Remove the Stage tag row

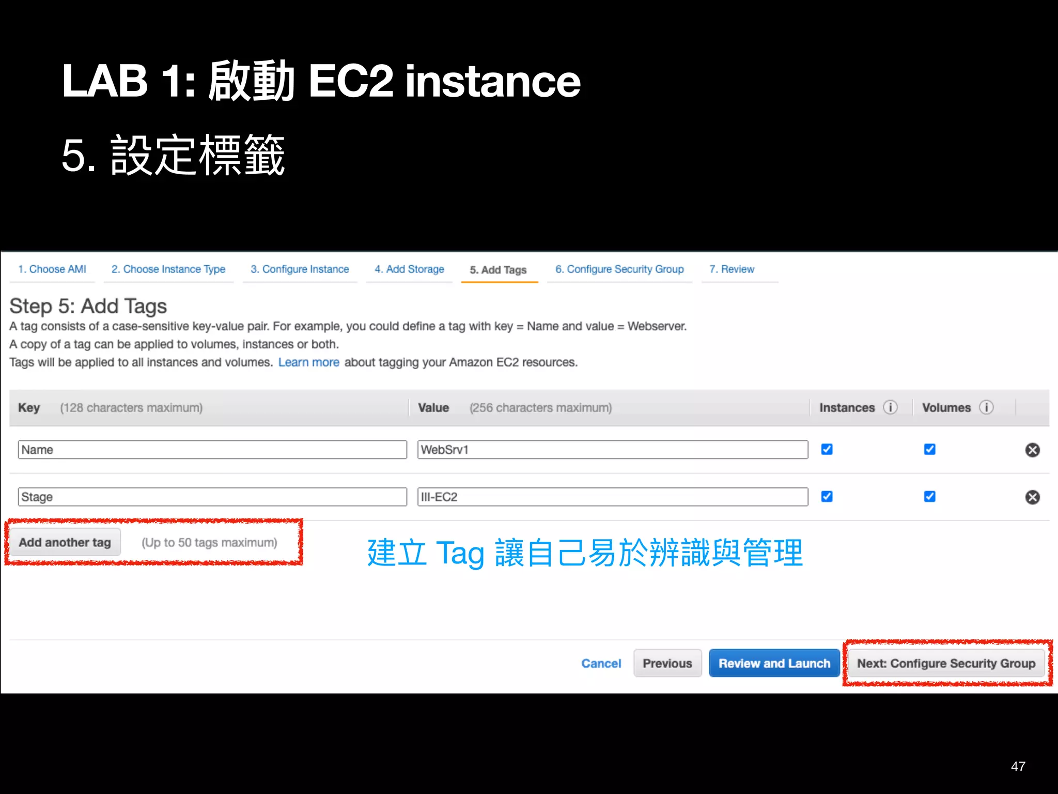point(1032,497)
